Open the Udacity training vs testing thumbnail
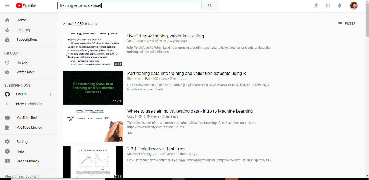Screen dimensions: 369x180 click(x=93, y=125)
